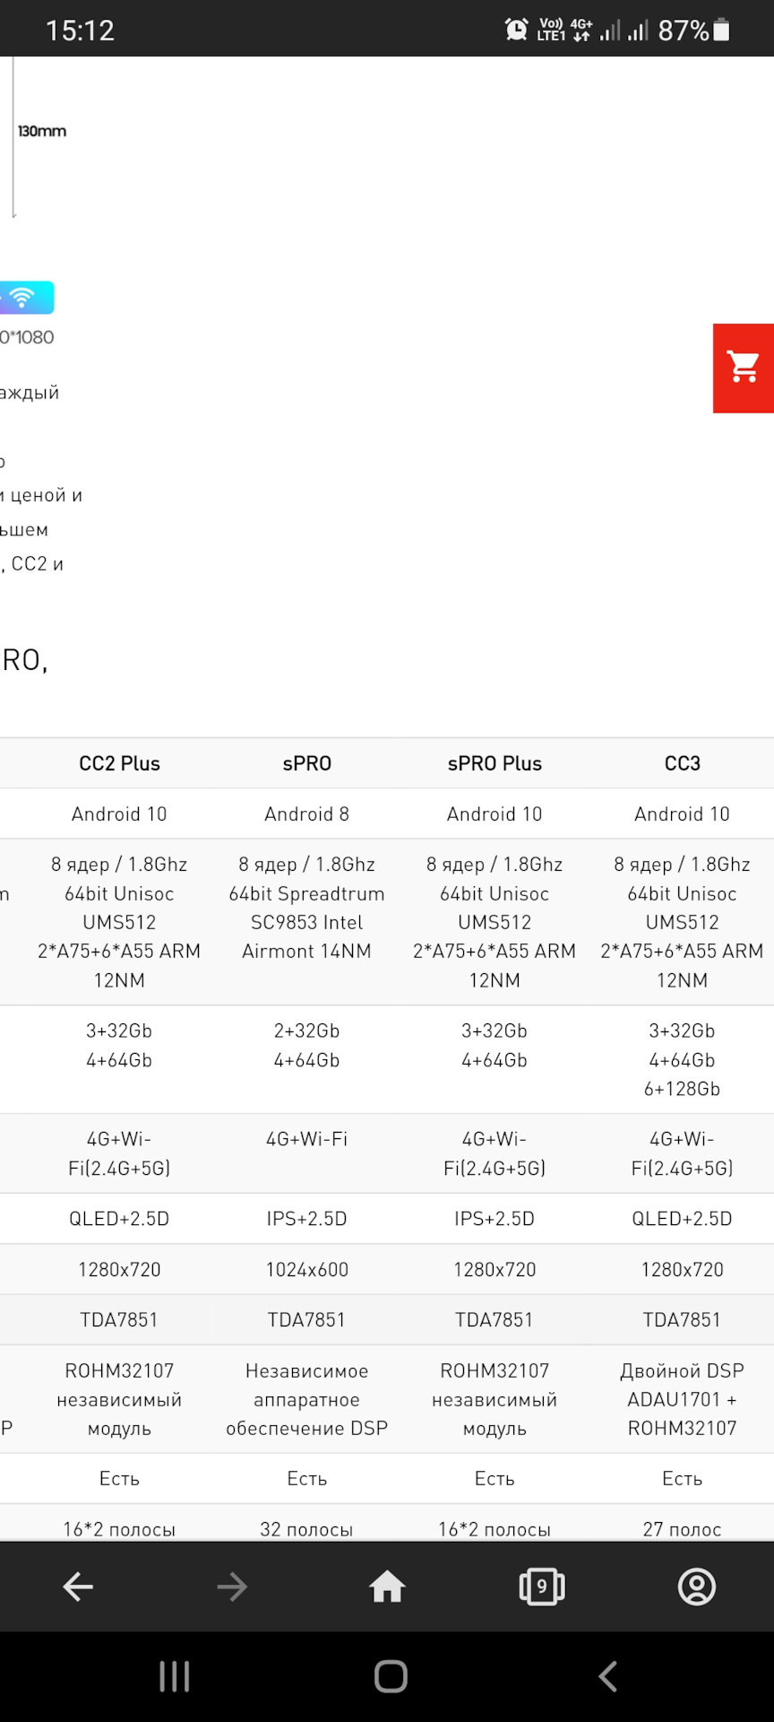
Task: Open the browser account profile icon
Action: [x=697, y=1587]
